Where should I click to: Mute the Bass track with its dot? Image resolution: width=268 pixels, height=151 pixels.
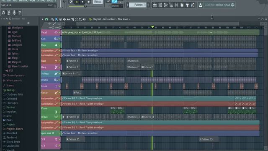click(x=59, y=61)
